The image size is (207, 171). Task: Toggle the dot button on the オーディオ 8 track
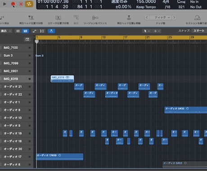tap(30, 110)
